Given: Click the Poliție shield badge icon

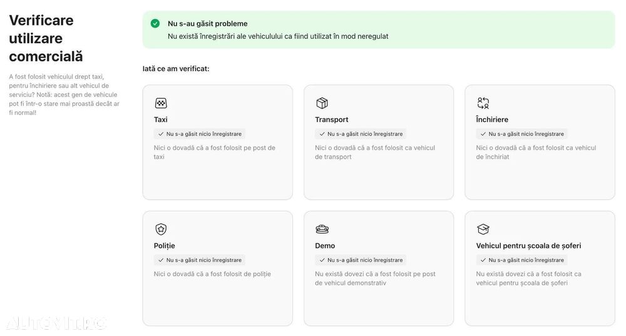Looking at the screenshot, I should [161, 230].
